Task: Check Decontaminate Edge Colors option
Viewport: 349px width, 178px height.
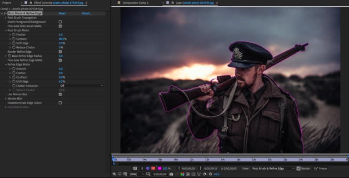Action: pyautogui.click(x=60, y=103)
